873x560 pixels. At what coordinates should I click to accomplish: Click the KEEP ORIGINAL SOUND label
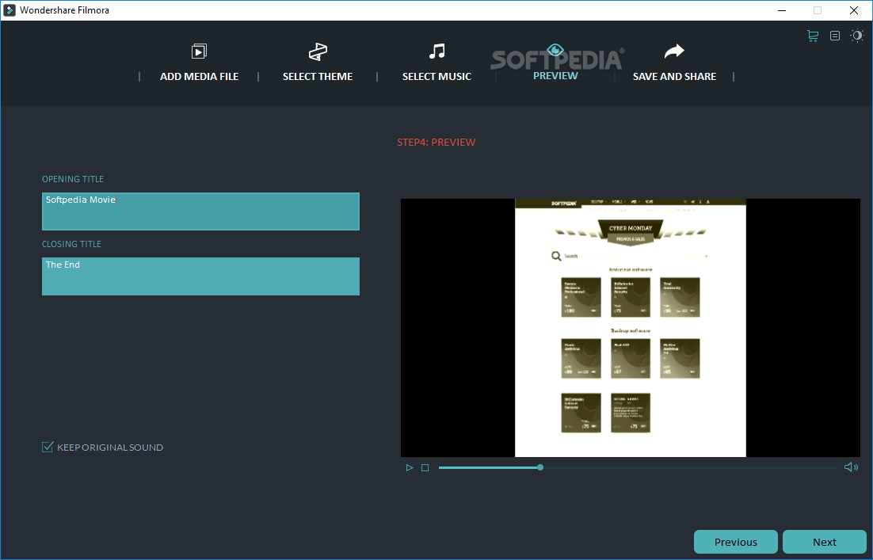tap(109, 448)
